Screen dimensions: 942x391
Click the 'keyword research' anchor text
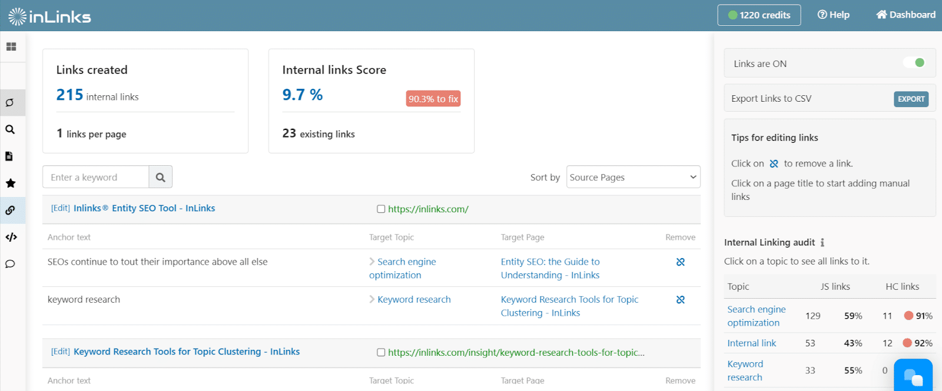84,299
